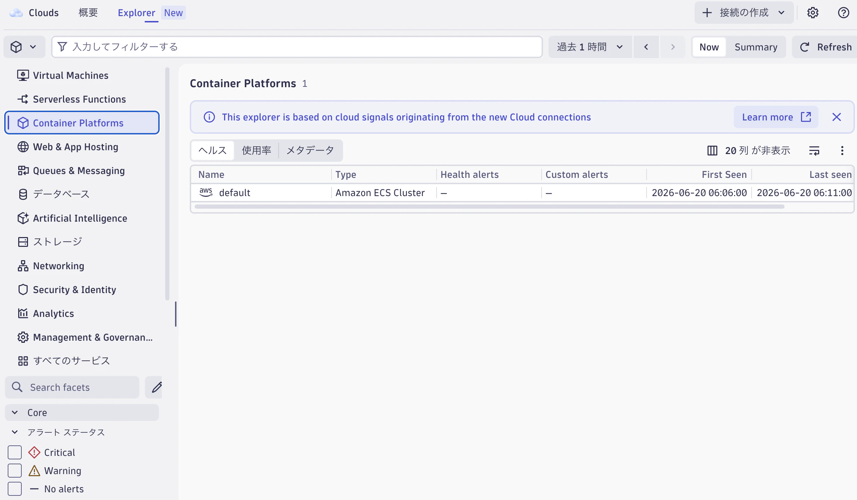The image size is (857, 500).
Task: Click the 2026-06-20 06:11:00 last seen value
Action: click(804, 193)
